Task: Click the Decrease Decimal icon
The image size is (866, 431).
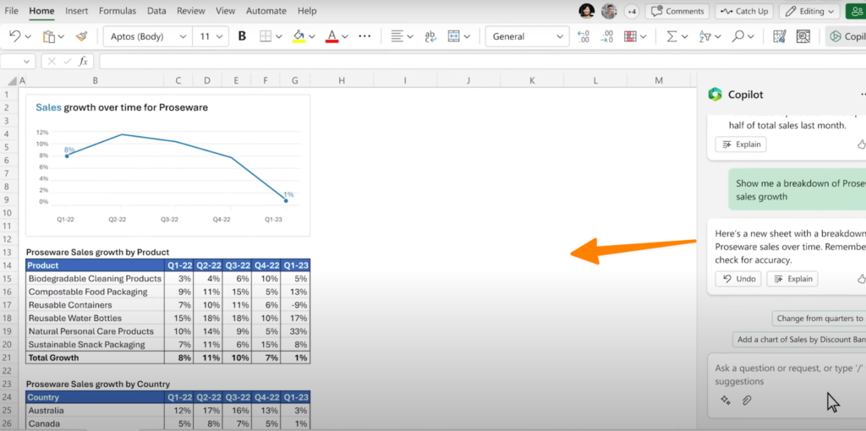Action: 606,36
